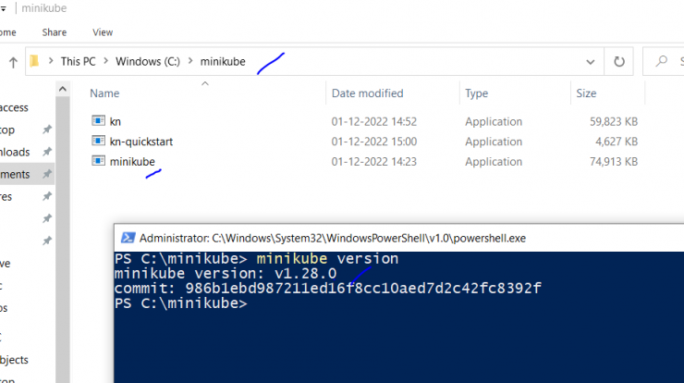The height and width of the screenshot is (383, 684).
Task: Sort files by Date modified column
Action: pyautogui.click(x=367, y=93)
